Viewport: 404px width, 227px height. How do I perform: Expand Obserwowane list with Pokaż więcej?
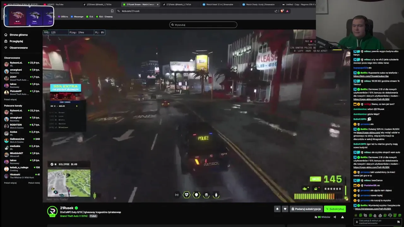(10, 99)
